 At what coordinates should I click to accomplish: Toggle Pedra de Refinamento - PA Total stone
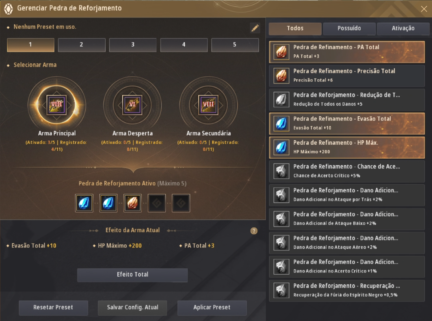[347, 52]
